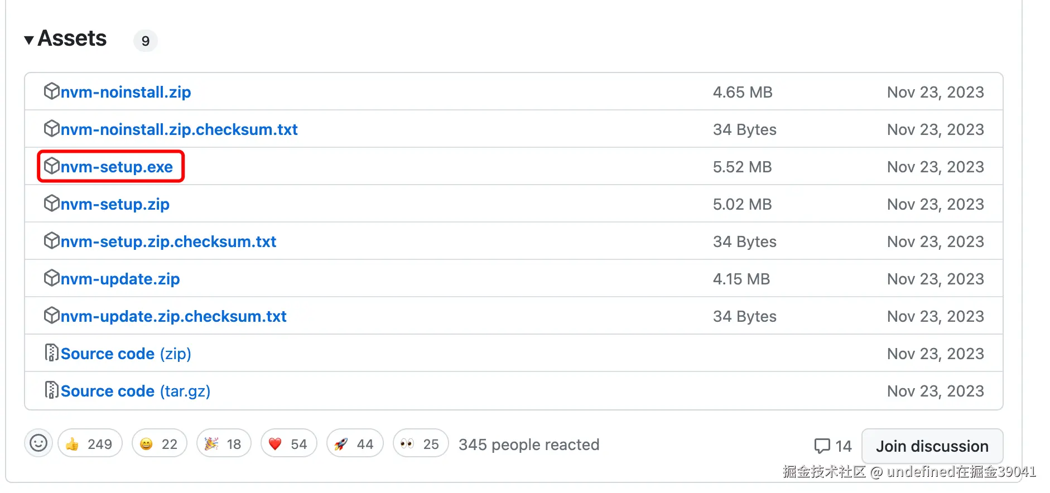Toggle the party popper reaction (18)
The height and width of the screenshot is (493, 1050).
click(223, 444)
